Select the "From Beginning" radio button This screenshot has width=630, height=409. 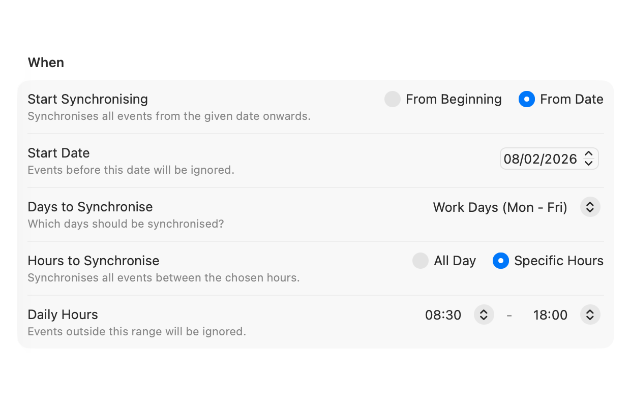click(x=392, y=99)
